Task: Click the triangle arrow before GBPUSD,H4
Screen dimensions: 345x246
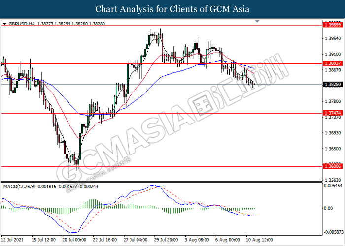Action: click(x=4, y=23)
